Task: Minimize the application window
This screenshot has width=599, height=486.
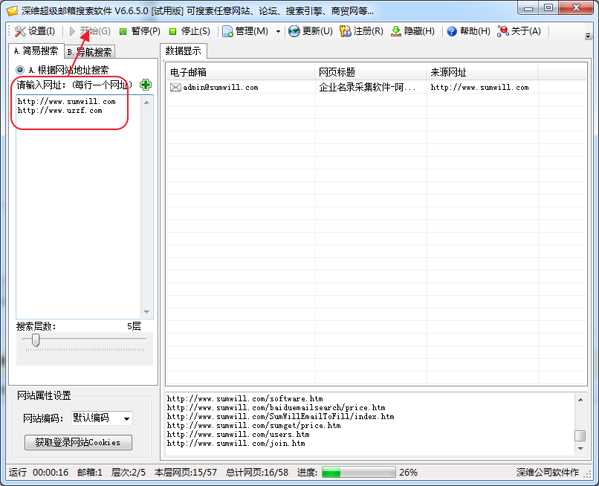Action: [x=528, y=8]
